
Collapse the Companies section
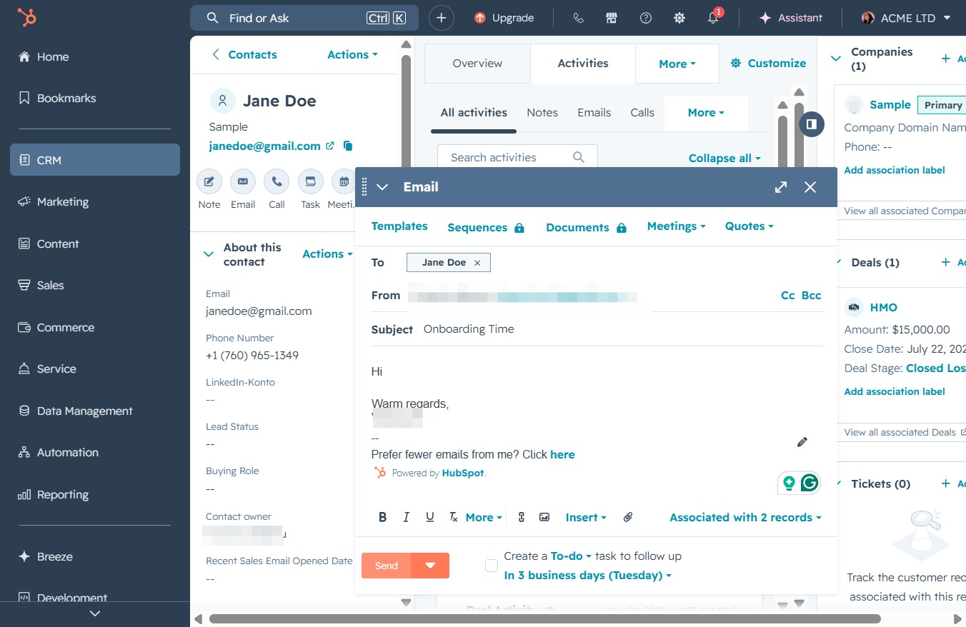[x=836, y=59]
